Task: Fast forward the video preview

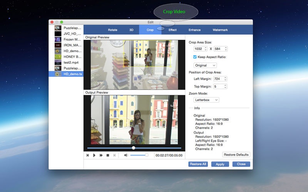Action: (101, 156)
